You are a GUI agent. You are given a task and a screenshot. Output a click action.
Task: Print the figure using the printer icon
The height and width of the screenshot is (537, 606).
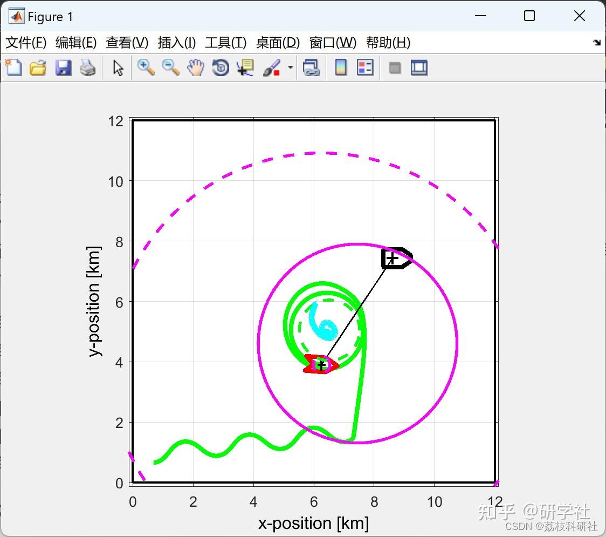[x=88, y=67]
